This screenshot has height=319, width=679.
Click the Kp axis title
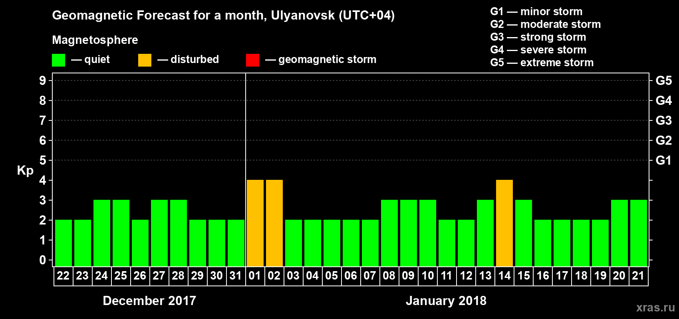(x=25, y=171)
